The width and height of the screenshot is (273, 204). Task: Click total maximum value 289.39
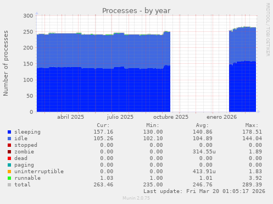point(252,185)
